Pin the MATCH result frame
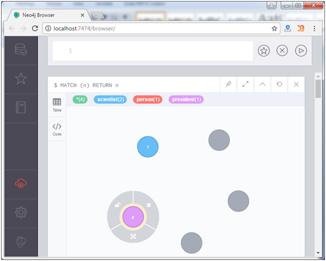 pyautogui.click(x=228, y=85)
